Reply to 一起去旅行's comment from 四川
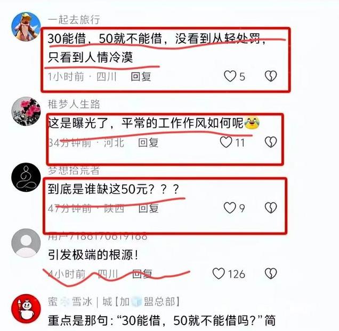The width and height of the screenshot is (339, 331). pyautogui.click(x=141, y=77)
